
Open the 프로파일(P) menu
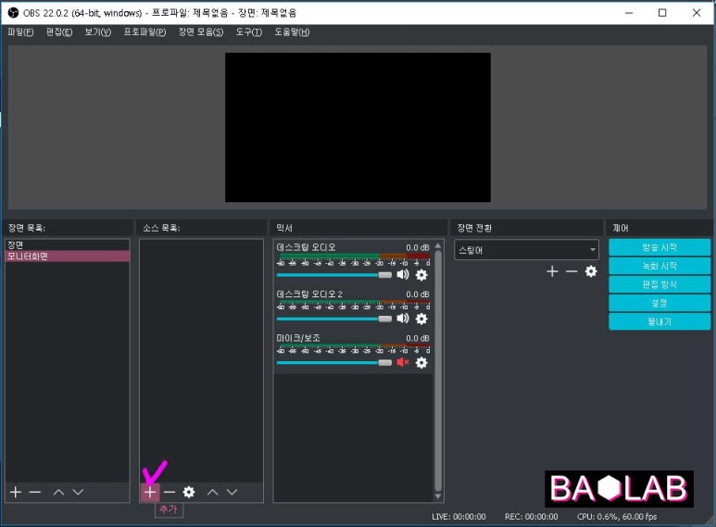tap(144, 32)
